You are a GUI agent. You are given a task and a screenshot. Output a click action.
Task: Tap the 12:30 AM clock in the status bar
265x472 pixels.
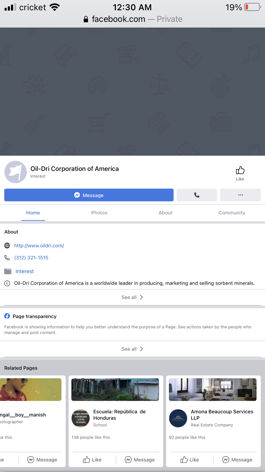coord(132,7)
